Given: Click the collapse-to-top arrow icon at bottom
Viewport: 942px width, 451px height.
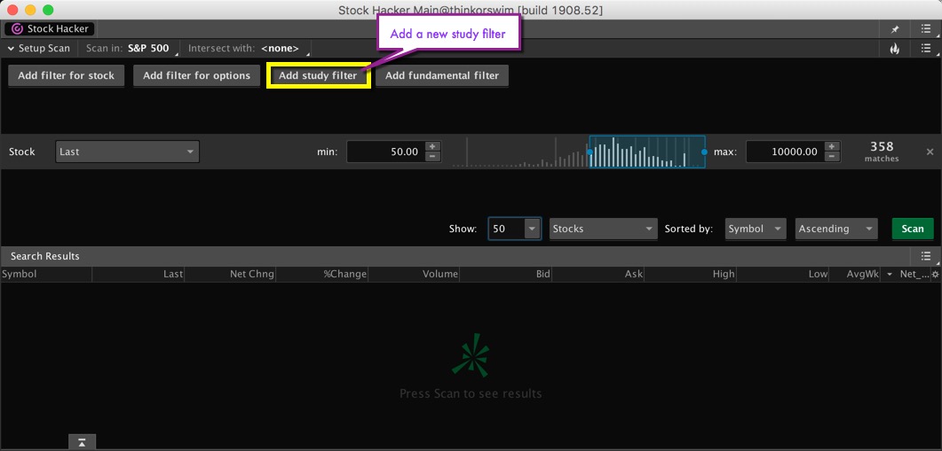Looking at the screenshot, I should pyautogui.click(x=81, y=442).
